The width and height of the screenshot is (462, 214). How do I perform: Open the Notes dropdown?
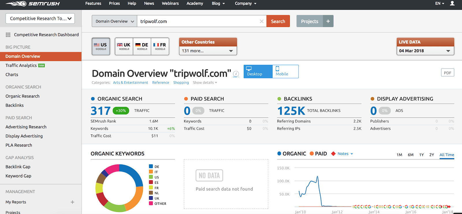click(345, 154)
